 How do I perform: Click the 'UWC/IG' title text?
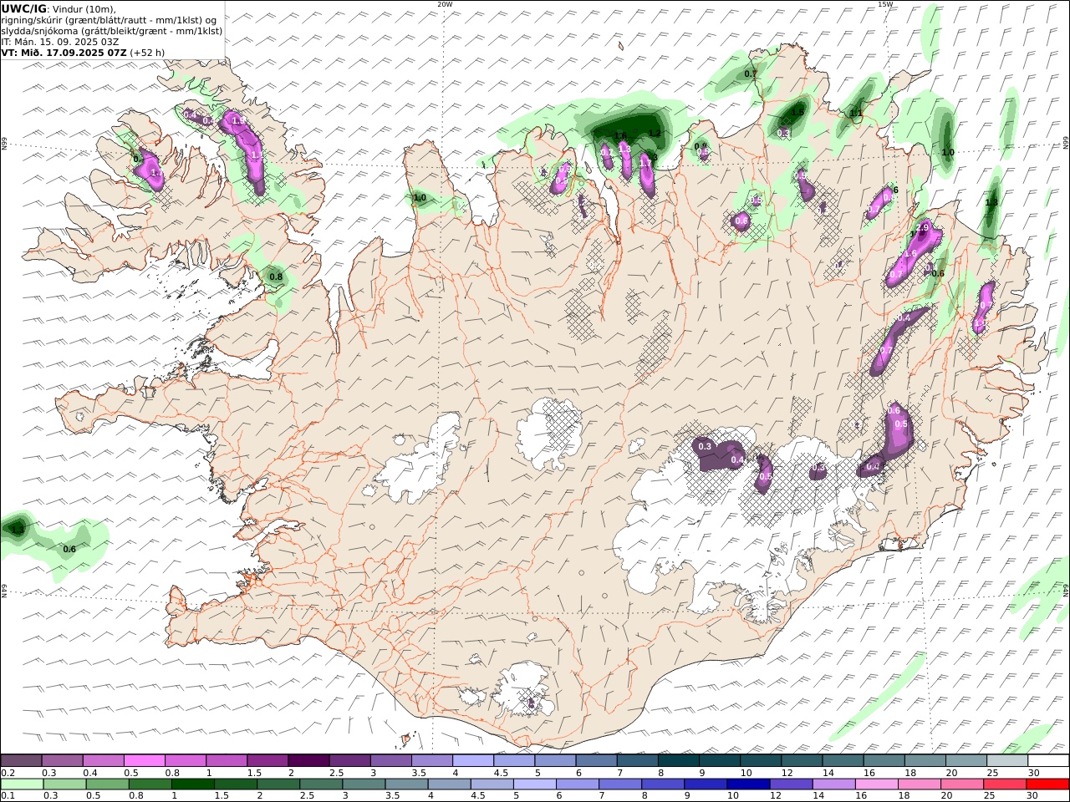click(24, 8)
